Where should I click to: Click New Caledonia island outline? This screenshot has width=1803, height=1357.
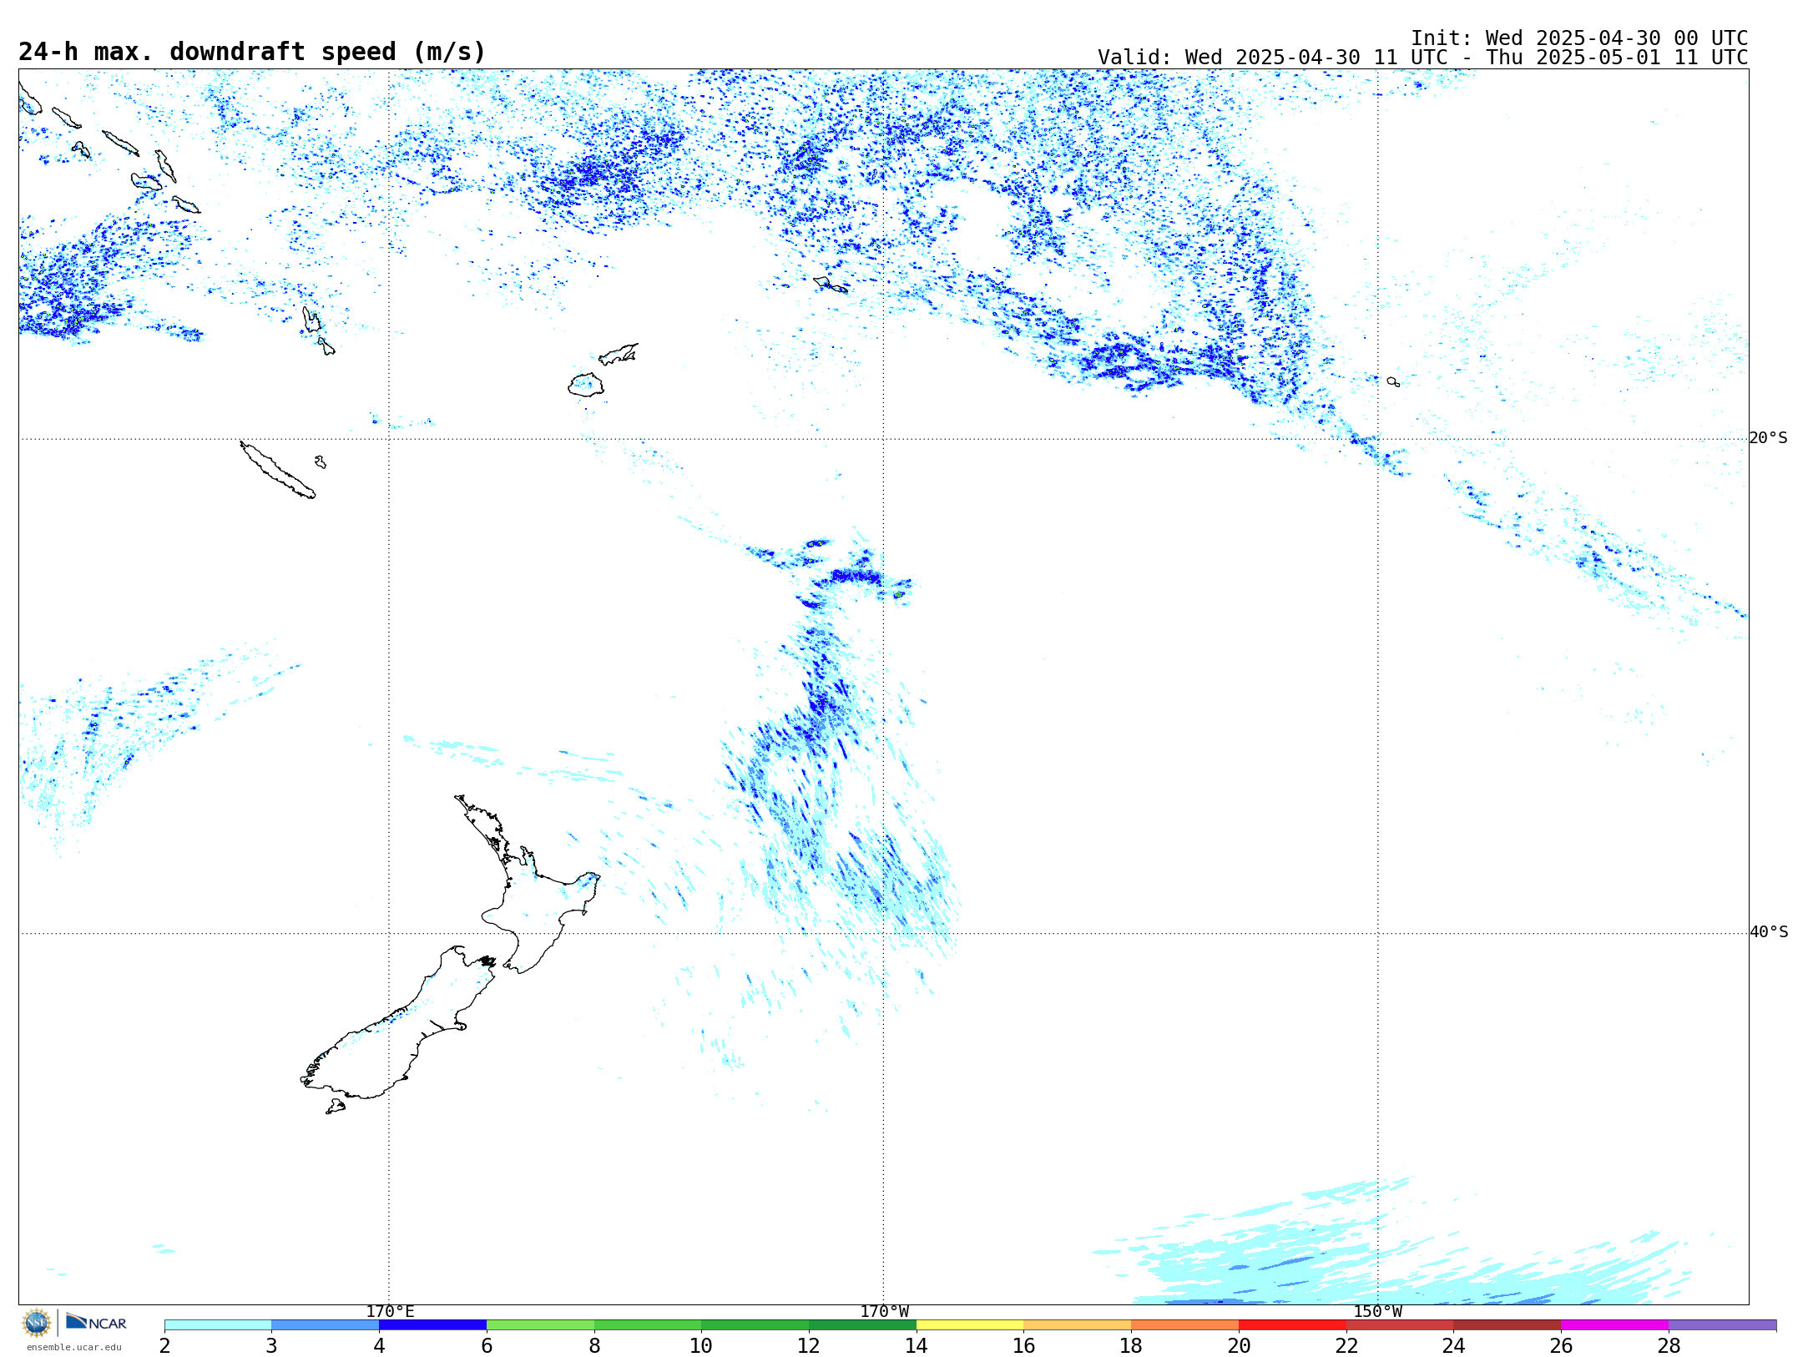278,470
